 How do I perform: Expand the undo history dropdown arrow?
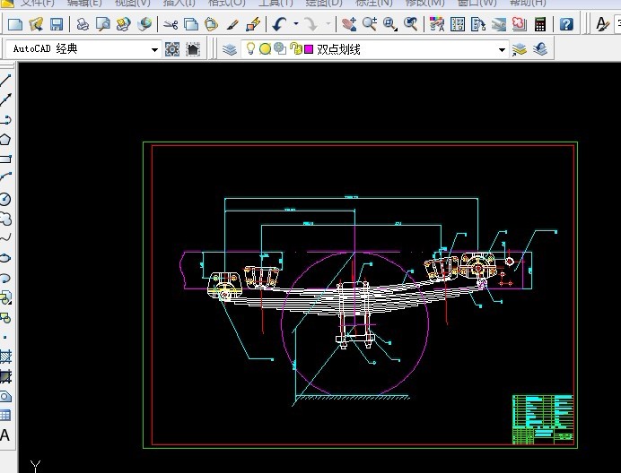(x=295, y=24)
